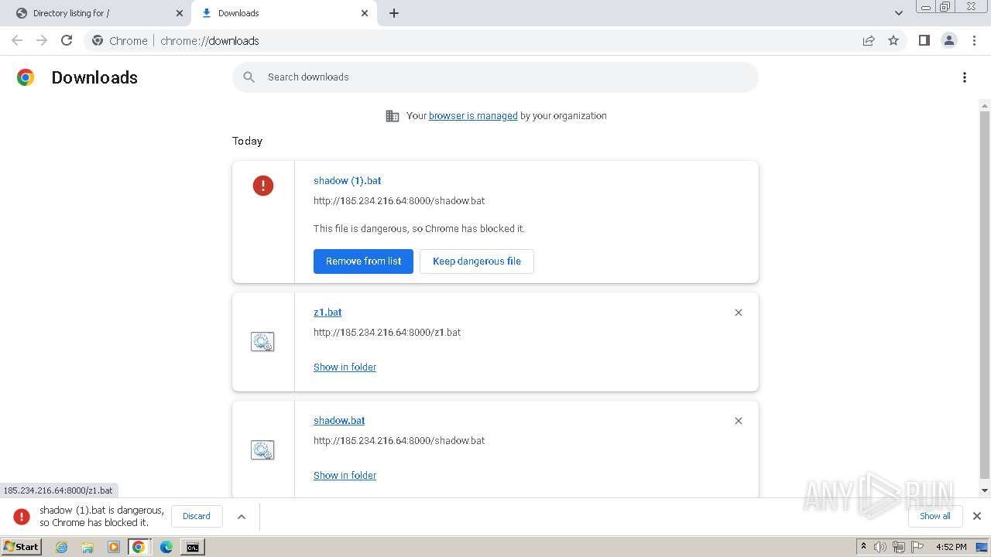
Task: Close the Downloads tab
Action: (365, 13)
